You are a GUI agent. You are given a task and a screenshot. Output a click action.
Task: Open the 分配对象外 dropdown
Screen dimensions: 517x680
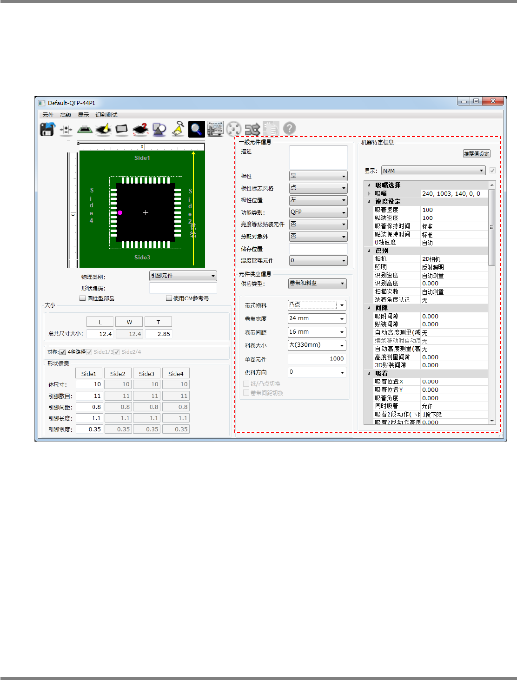click(318, 237)
